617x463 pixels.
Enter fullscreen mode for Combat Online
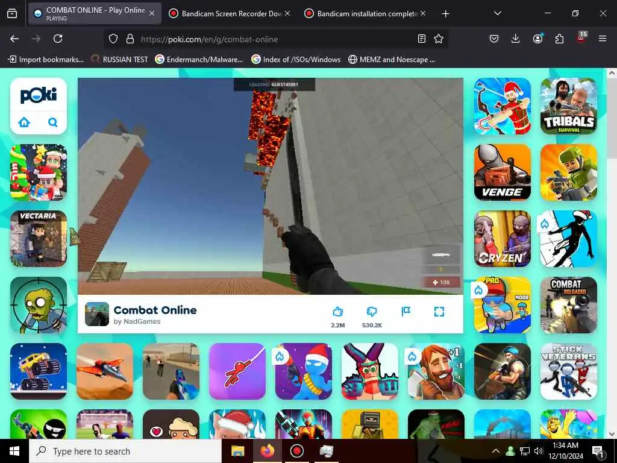coord(439,312)
